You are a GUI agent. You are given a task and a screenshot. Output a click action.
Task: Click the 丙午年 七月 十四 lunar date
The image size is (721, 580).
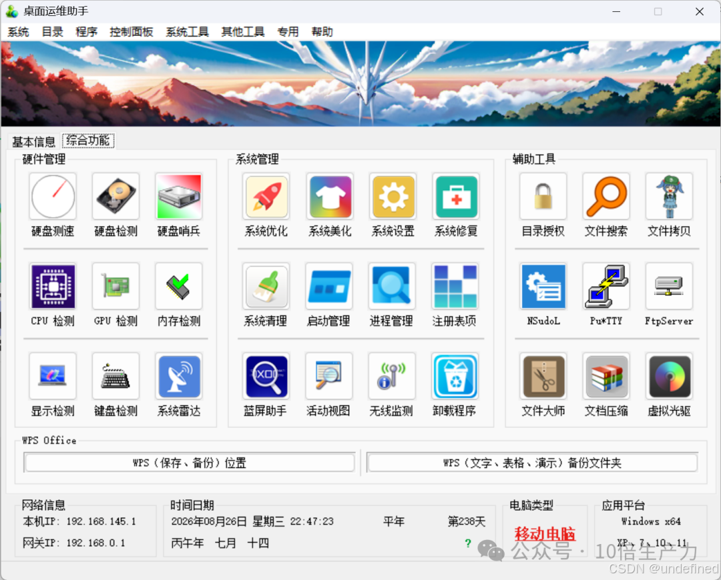pyautogui.click(x=220, y=543)
